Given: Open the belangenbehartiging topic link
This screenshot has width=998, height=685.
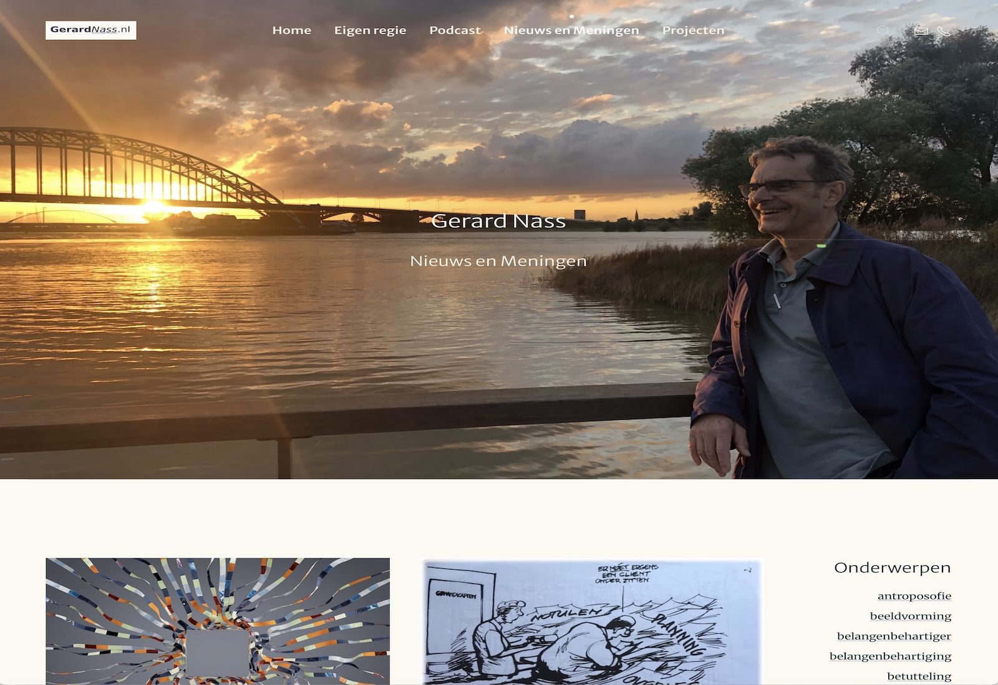Looking at the screenshot, I should point(890,656).
